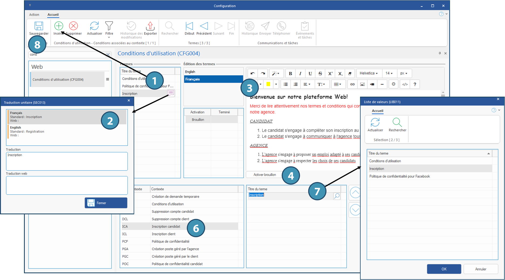Insert a hyperlink with the editor link icon
Screen dimensions: 505x280
352,84
